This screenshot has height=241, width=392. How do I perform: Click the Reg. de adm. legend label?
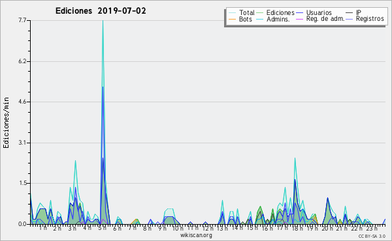click(x=325, y=19)
